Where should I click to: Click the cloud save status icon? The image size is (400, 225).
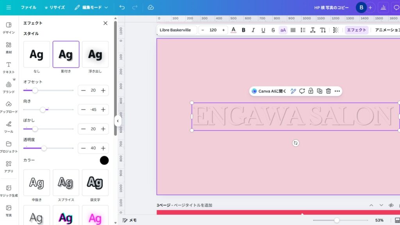tap(151, 7)
